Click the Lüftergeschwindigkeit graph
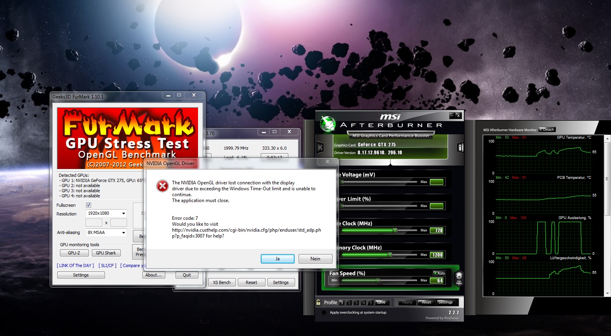The image size is (611, 336). pyautogui.click(x=544, y=277)
